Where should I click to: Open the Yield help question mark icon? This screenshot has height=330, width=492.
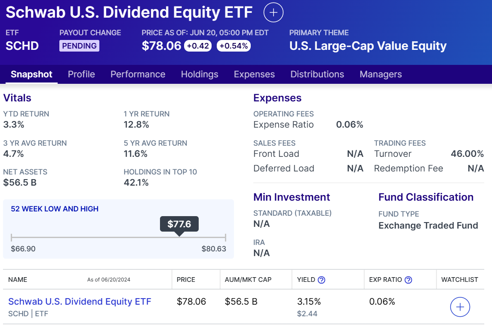tap(322, 280)
